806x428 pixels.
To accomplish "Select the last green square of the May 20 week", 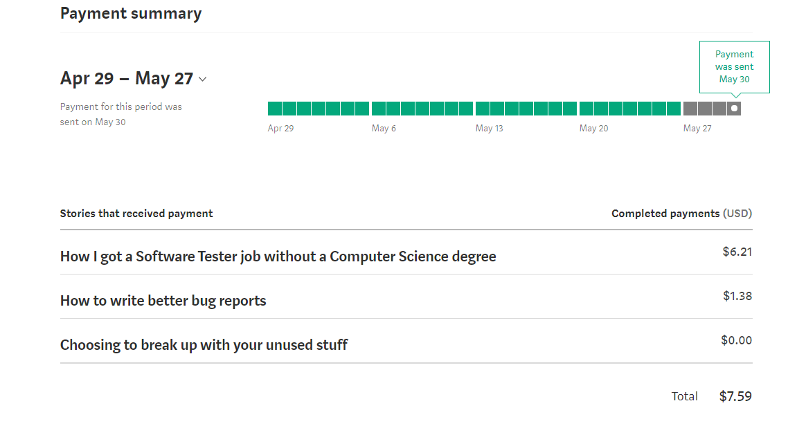I will [x=674, y=109].
